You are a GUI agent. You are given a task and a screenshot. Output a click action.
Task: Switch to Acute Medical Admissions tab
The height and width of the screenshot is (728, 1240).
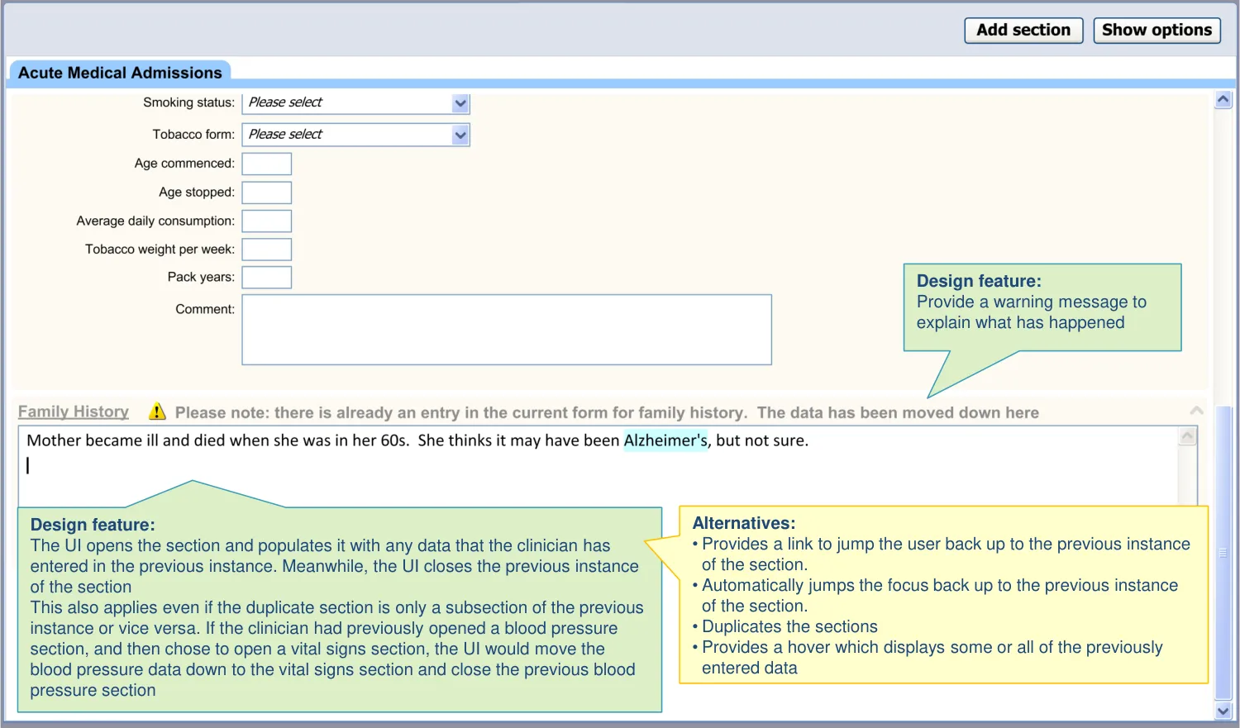click(x=120, y=73)
